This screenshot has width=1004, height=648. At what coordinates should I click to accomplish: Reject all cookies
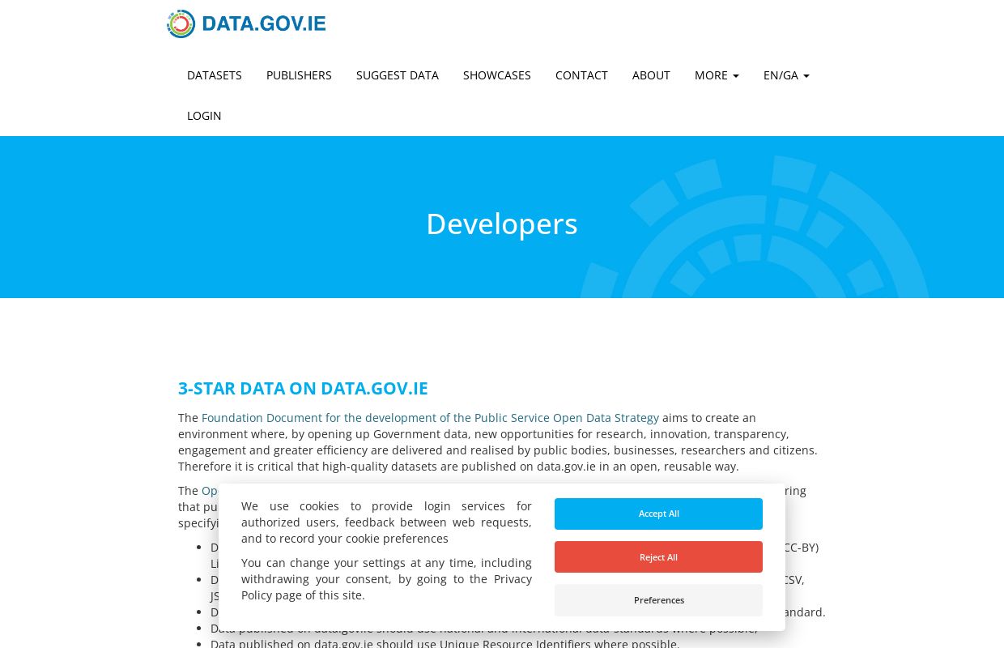[658, 557]
